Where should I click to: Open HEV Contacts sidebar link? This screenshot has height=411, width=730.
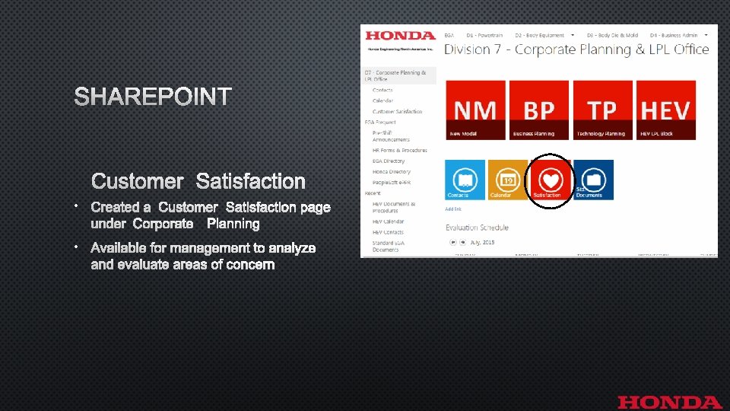[x=388, y=232]
